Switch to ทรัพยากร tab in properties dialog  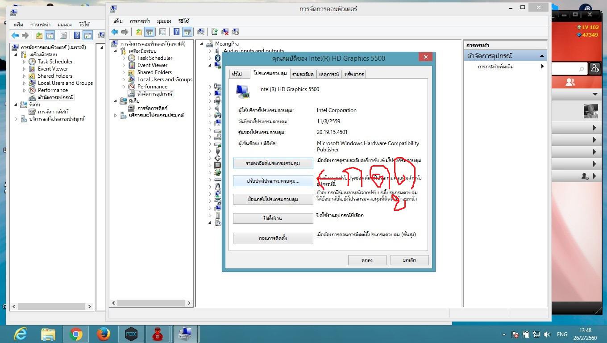(x=354, y=74)
